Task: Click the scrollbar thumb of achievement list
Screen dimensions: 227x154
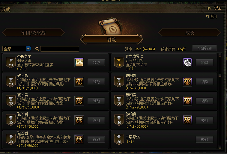Action: pos(220,75)
